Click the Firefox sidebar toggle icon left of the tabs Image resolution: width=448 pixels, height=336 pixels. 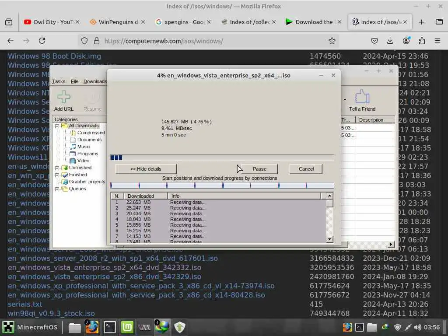click(x=9, y=22)
